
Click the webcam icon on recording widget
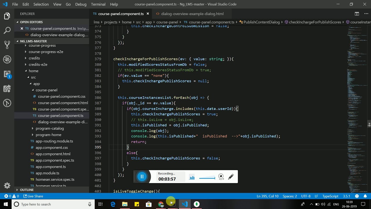coord(221,177)
